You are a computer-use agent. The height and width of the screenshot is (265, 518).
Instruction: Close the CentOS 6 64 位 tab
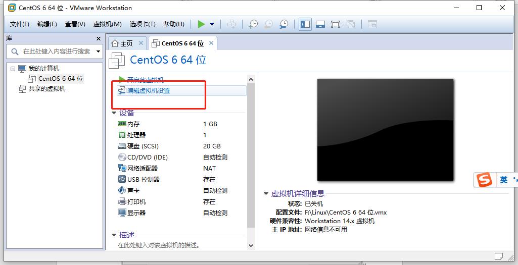coord(211,43)
